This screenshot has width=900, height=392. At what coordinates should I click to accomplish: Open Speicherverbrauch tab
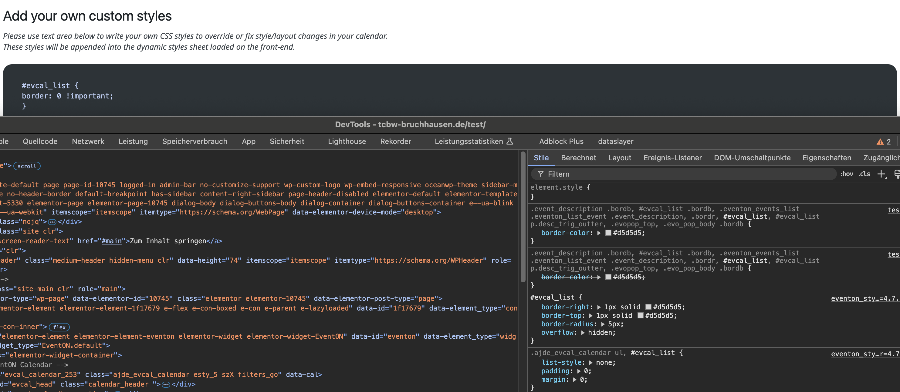[x=195, y=141]
